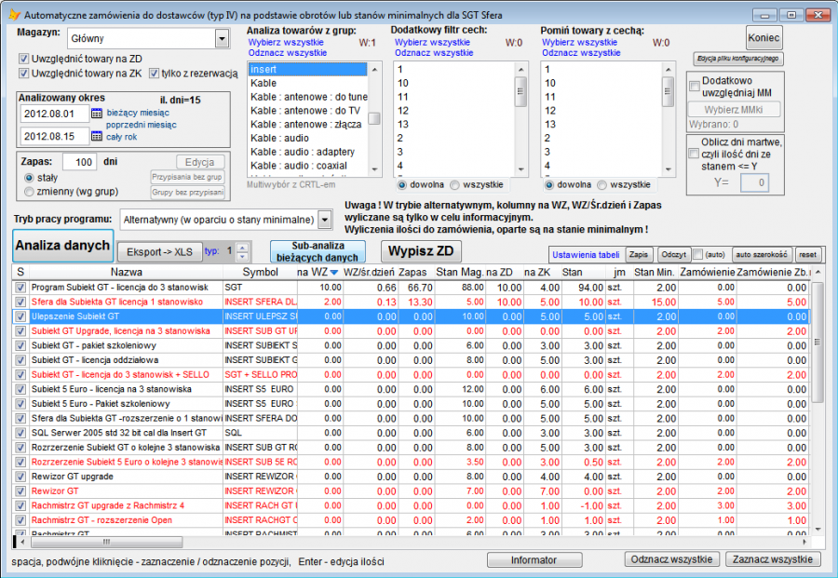Click Sub-analiza bieżących danych button

pos(318,251)
